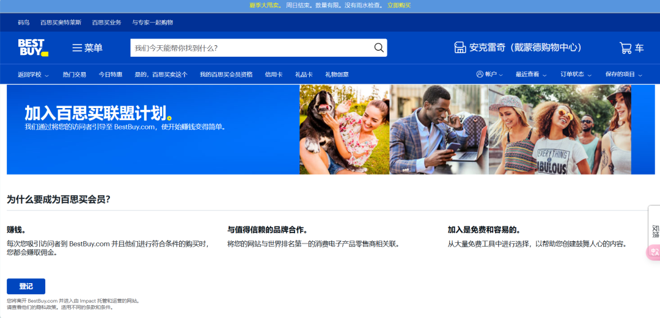
Task: Click the blue 登记 button
Action: pyautogui.click(x=26, y=286)
